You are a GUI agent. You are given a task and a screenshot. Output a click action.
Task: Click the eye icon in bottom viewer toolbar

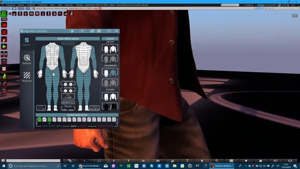coord(143,161)
